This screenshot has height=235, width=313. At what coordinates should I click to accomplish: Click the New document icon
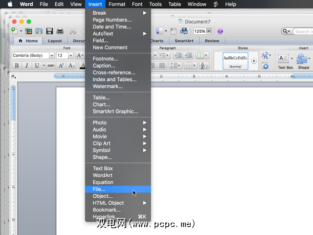15,31
